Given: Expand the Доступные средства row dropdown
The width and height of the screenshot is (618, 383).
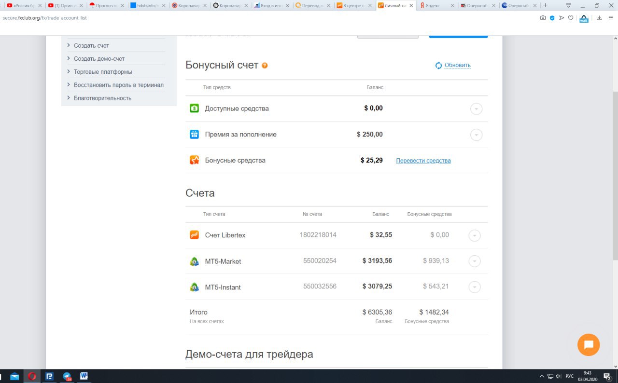Looking at the screenshot, I should coord(476,109).
